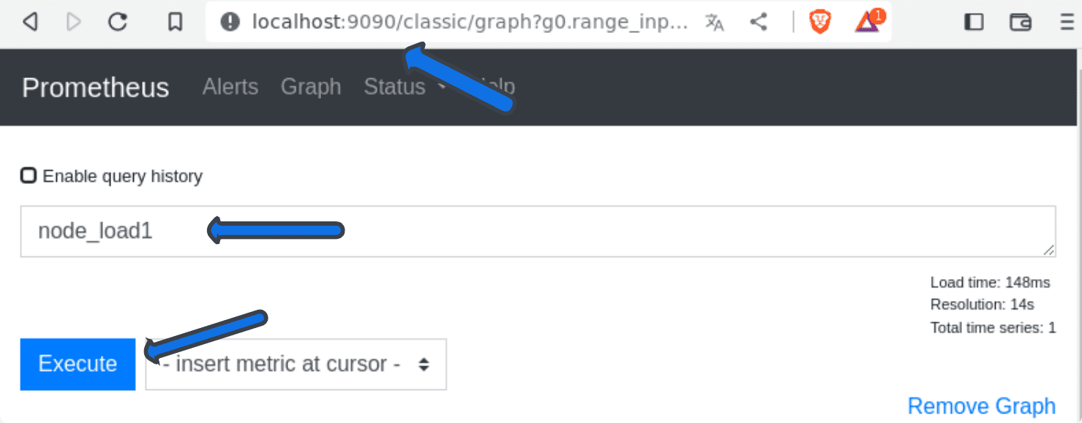Click the share icon in address bar
Screen dimensions: 1082x423
click(759, 23)
